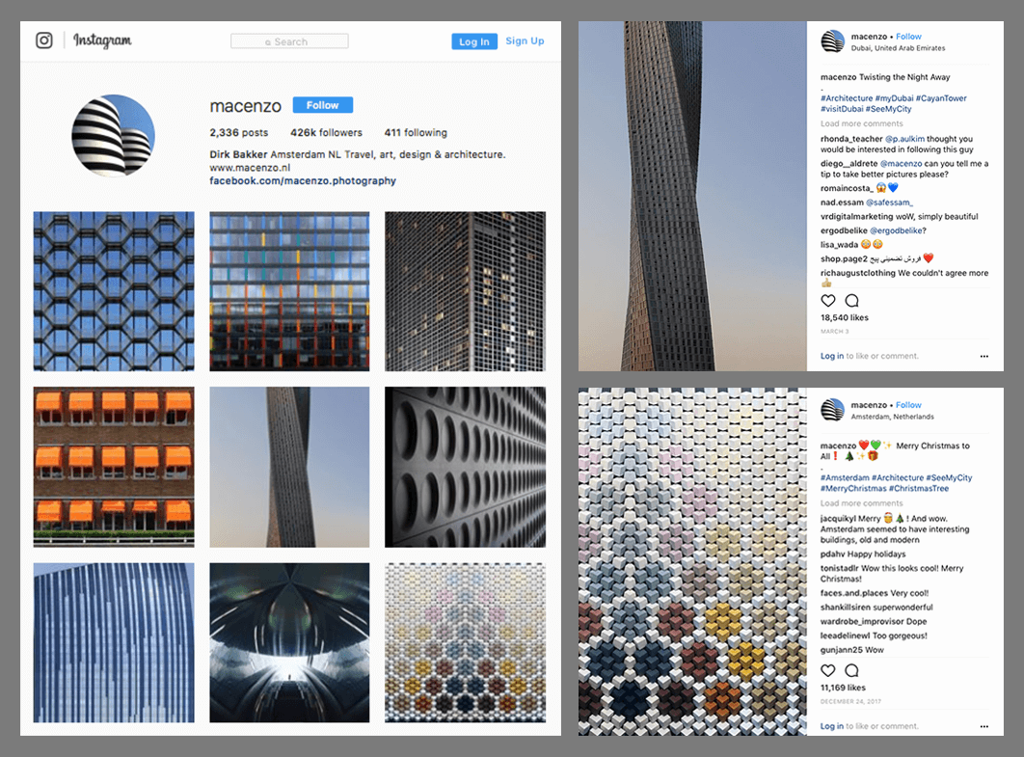This screenshot has height=757, width=1024.
Task: Click the macenzo avatar in Amsterdam post
Action: click(832, 410)
